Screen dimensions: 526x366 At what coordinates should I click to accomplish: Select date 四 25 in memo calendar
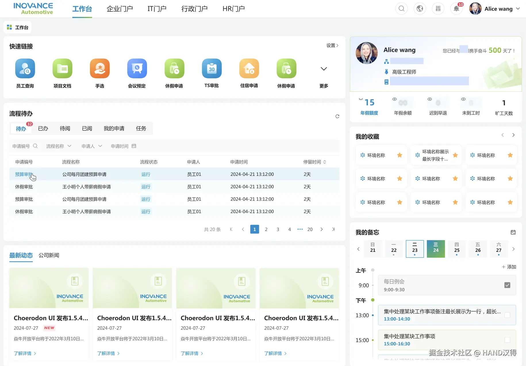pyautogui.click(x=457, y=249)
